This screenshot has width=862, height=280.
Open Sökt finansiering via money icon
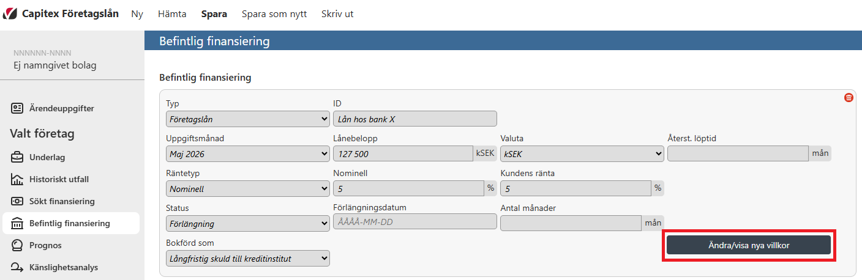point(17,201)
